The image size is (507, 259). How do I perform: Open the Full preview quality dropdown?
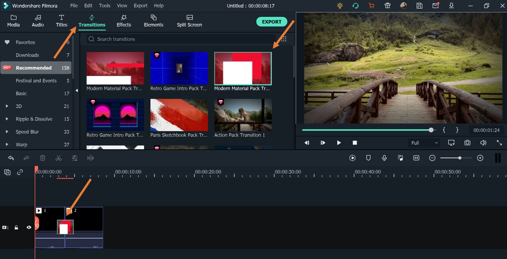click(424, 143)
